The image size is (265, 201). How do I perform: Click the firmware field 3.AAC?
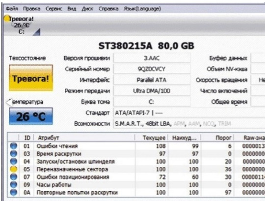[152, 58]
